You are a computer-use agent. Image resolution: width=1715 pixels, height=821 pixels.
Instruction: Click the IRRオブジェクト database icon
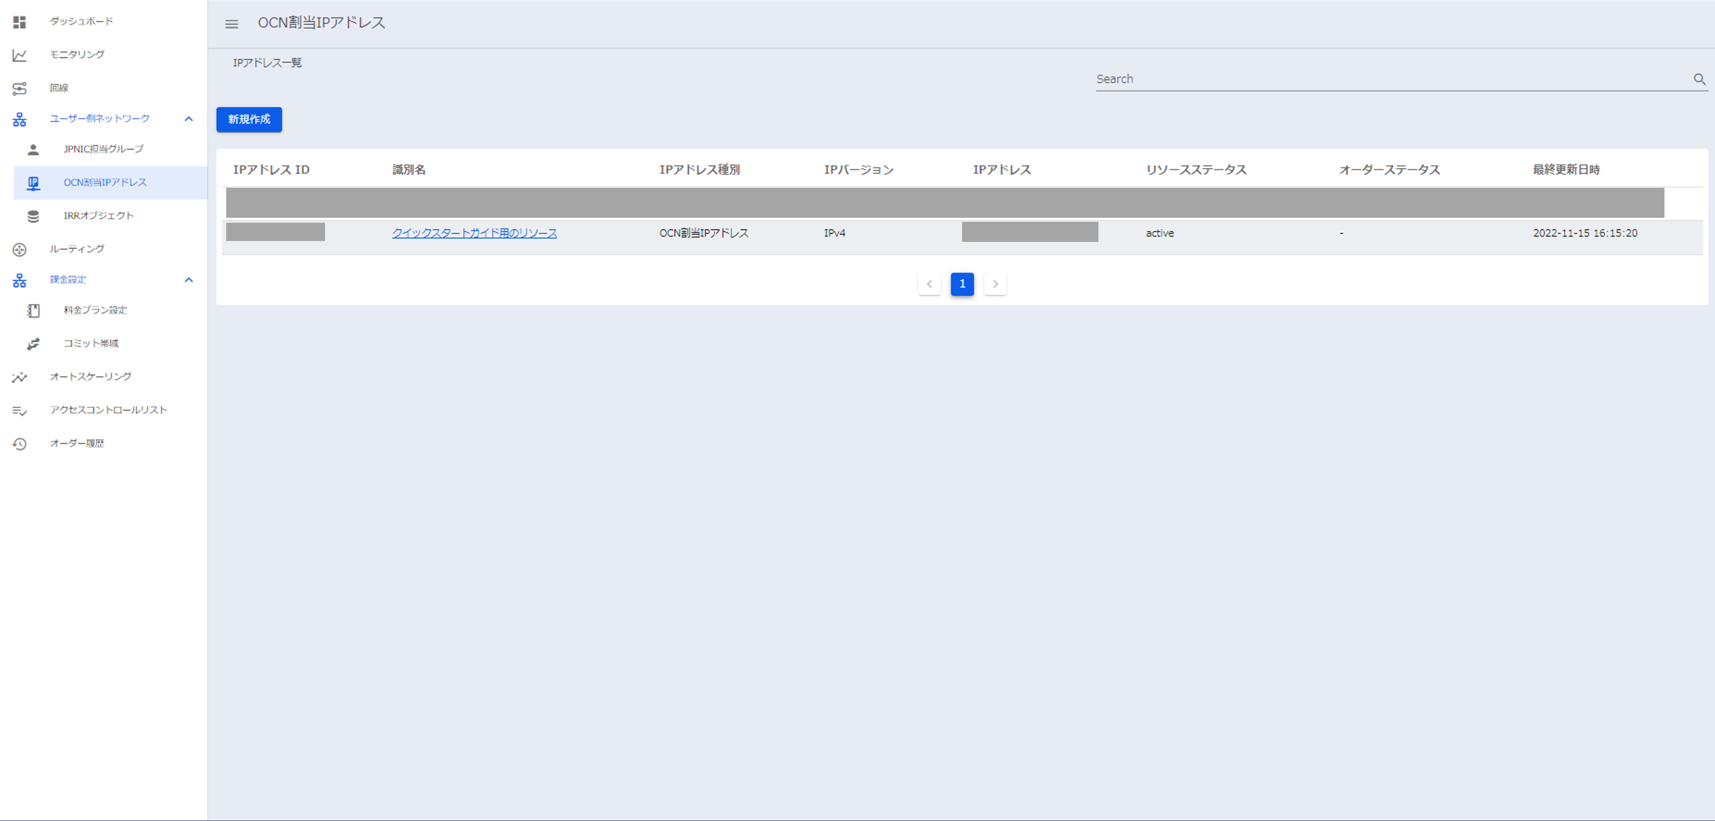33,216
